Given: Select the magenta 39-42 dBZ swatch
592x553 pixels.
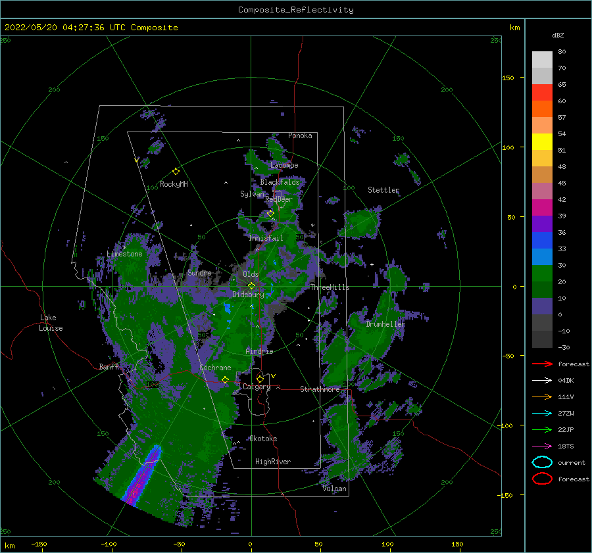Looking at the screenshot, I should click(x=542, y=208).
